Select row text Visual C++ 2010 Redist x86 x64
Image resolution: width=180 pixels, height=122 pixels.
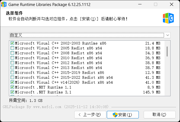pyautogui.click(x=59, y=58)
